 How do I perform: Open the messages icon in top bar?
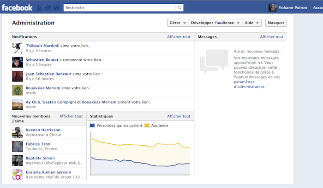click(x=48, y=8)
